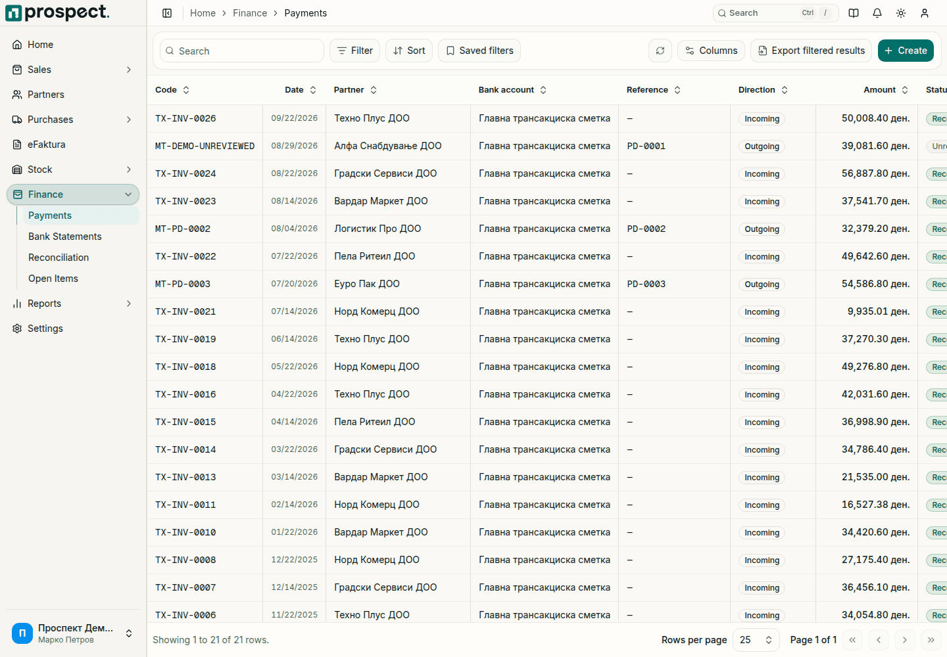Sort by Bank account column arrows
Image resolution: width=947 pixels, height=657 pixels.
coord(543,90)
